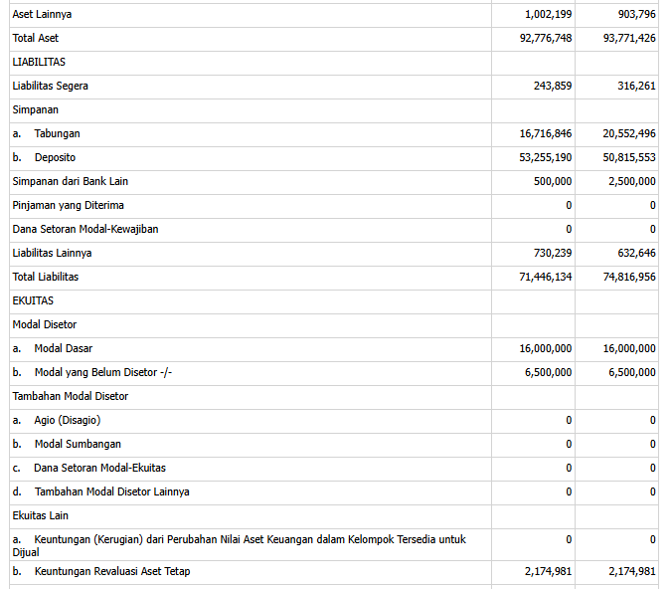Click the EKUITAS section heading

point(33,300)
